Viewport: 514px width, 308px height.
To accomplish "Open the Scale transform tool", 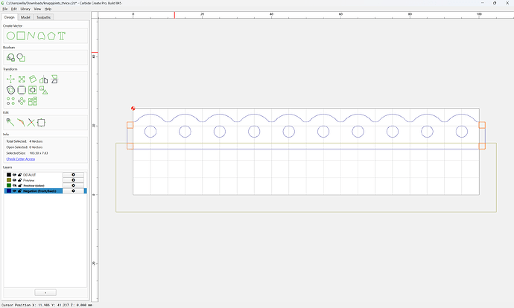I will [x=22, y=79].
